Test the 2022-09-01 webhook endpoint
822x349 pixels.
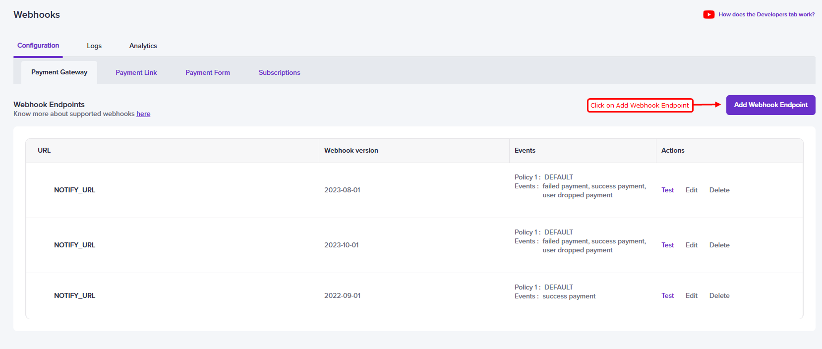tap(668, 295)
